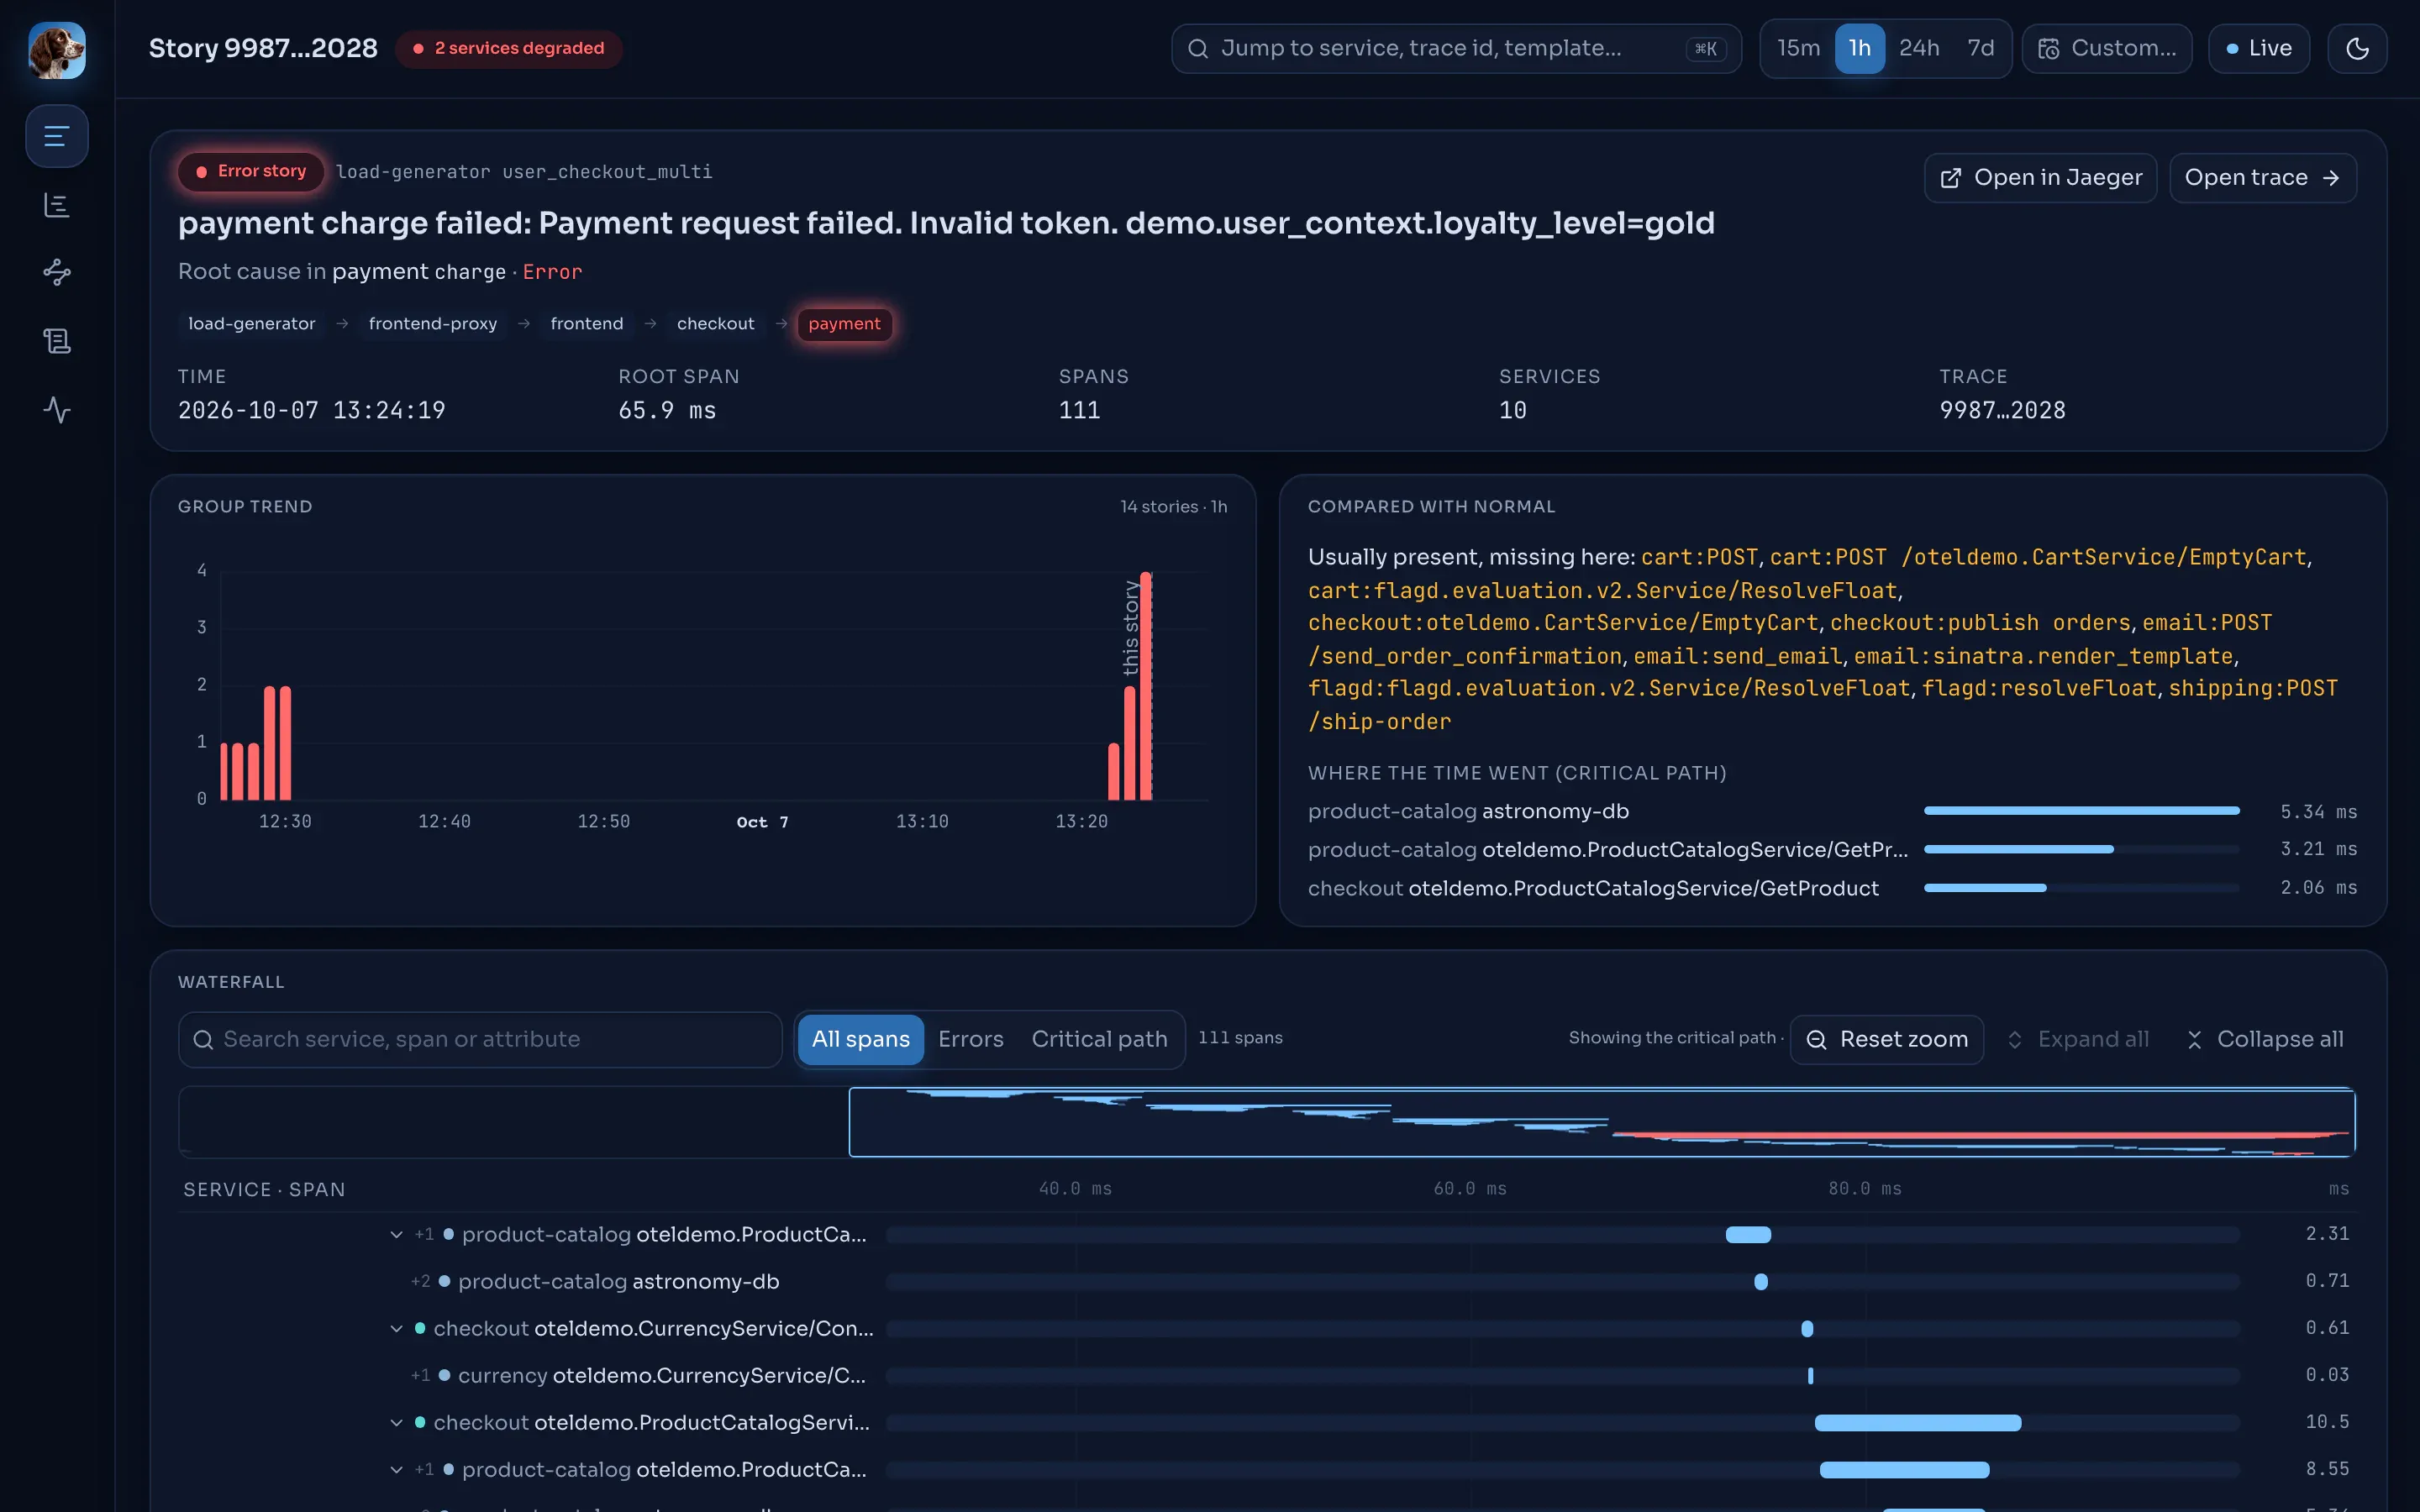
Task: Select the load-generator path chip
Action: pyautogui.click(x=252, y=324)
